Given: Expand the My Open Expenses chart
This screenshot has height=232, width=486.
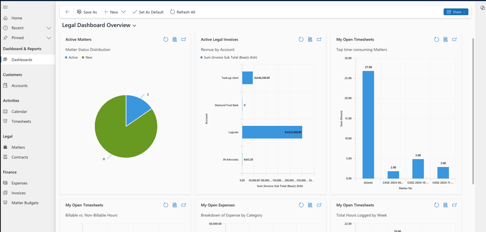Looking at the screenshot, I should (x=319, y=205).
